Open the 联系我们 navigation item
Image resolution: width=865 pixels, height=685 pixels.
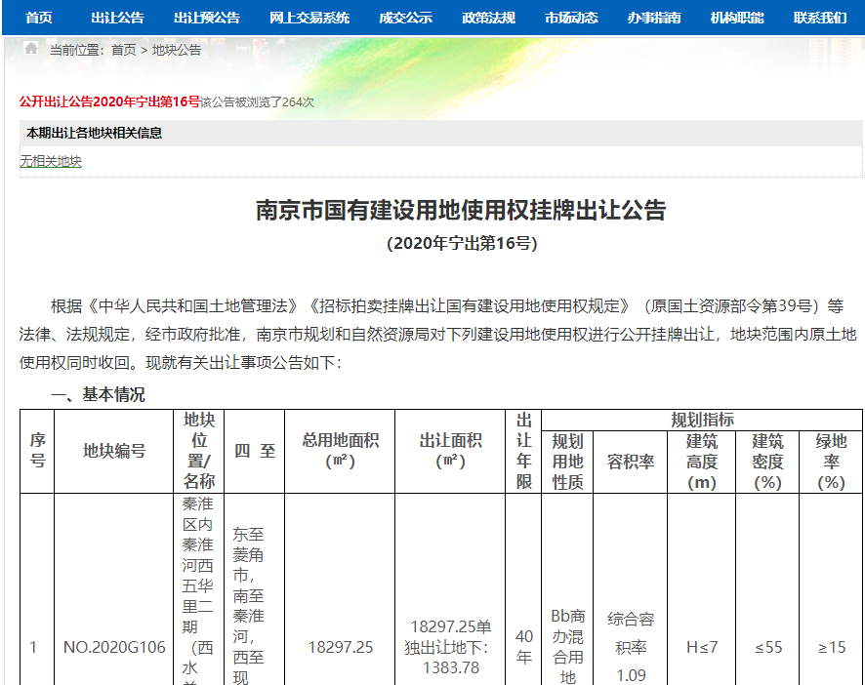(x=820, y=18)
